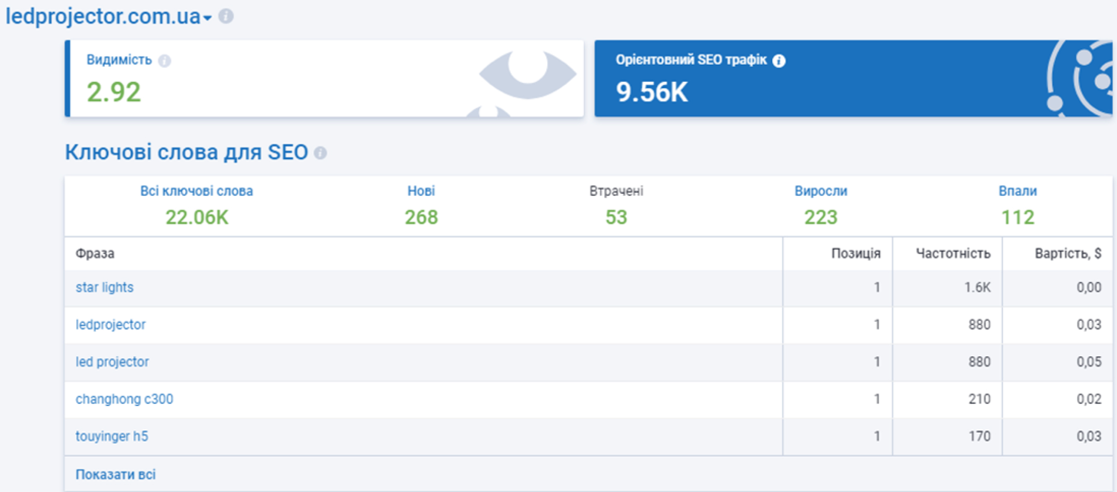Click the led projector phrase link
The width and height of the screenshot is (1117, 492).
point(112,362)
